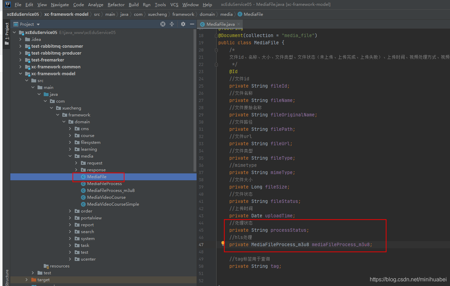
Task: Select the learning package
Action: point(89,149)
